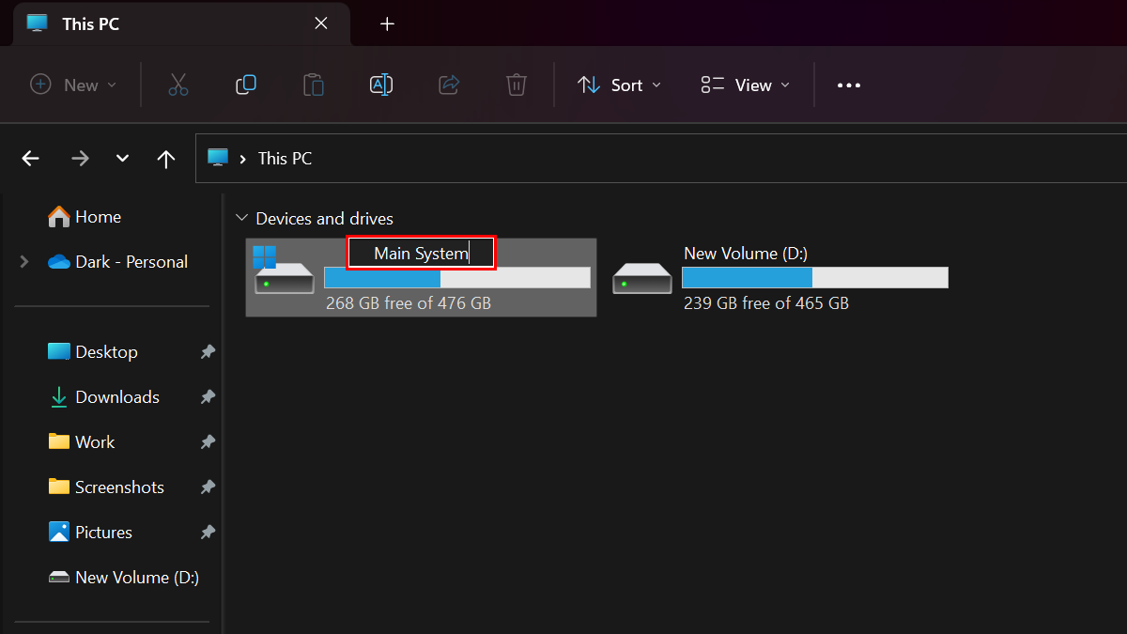Open the View dropdown
This screenshot has height=634, width=1127.
pyautogui.click(x=746, y=85)
